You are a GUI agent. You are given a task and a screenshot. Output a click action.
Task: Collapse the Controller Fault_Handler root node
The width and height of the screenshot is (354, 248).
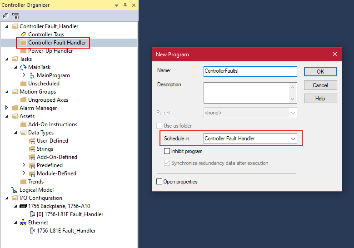click(x=7, y=26)
